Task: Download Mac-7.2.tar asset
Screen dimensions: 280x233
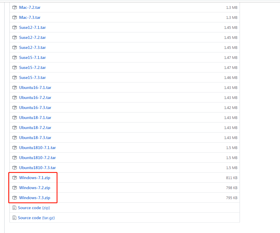Action: pos(30,7)
